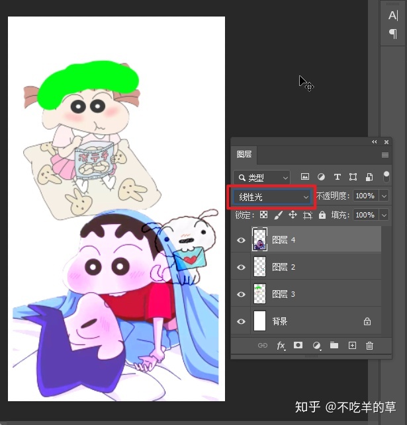Filter for adjustment layers
Screen dimensions: 407x425
pyautogui.click(x=321, y=177)
